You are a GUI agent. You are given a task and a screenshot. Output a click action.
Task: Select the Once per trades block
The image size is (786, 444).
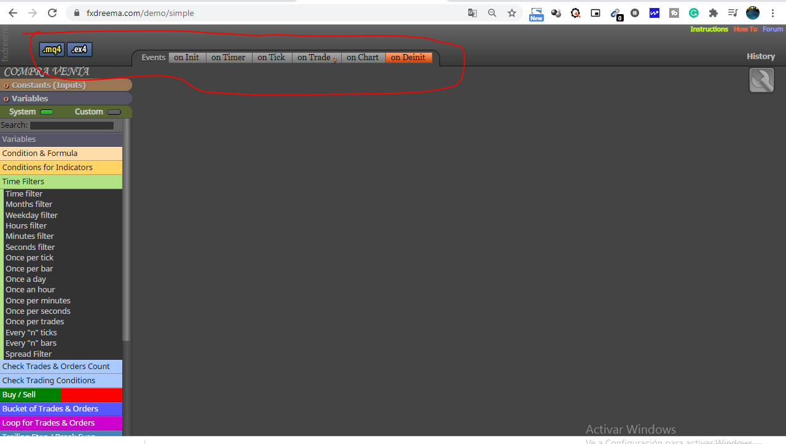pyautogui.click(x=34, y=321)
